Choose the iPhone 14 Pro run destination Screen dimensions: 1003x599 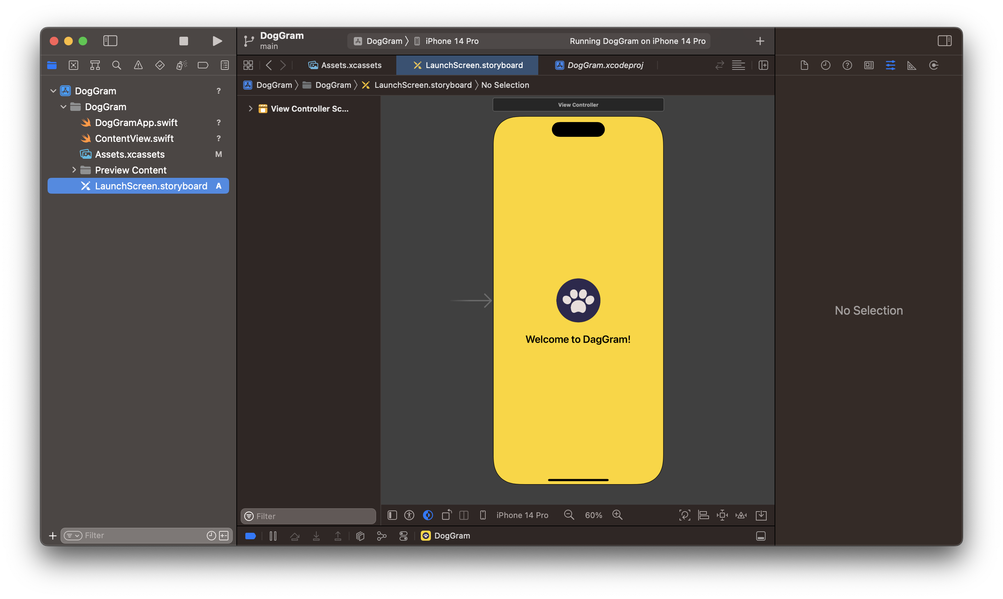[x=446, y=41]
